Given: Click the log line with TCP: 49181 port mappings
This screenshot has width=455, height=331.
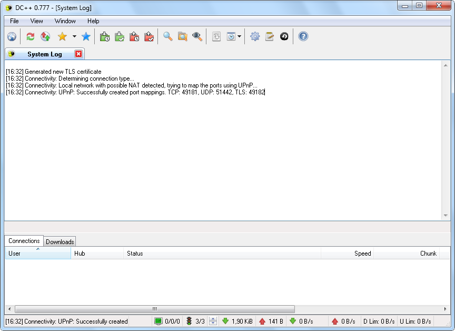Looking at the screenshot, I should pyautogui.click(x=135, y=92).
